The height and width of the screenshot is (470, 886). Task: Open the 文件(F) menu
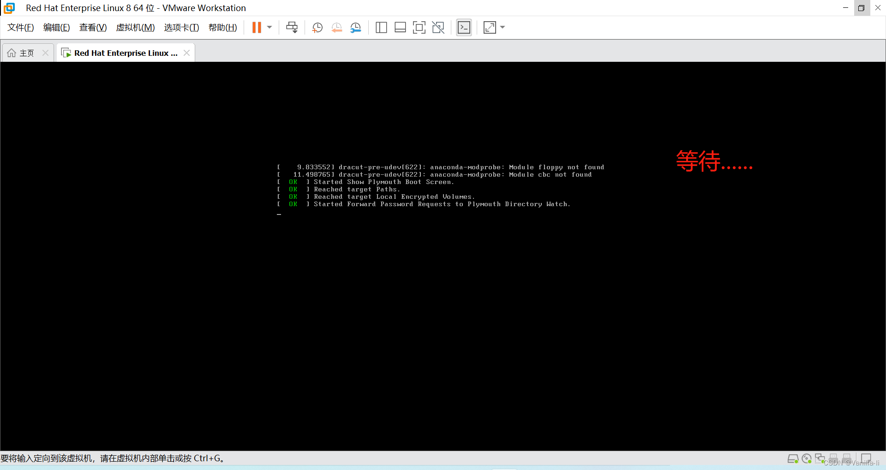21,28
